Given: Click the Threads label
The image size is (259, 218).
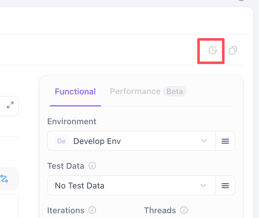Looking at the screenshot, I should click(160, 210).
